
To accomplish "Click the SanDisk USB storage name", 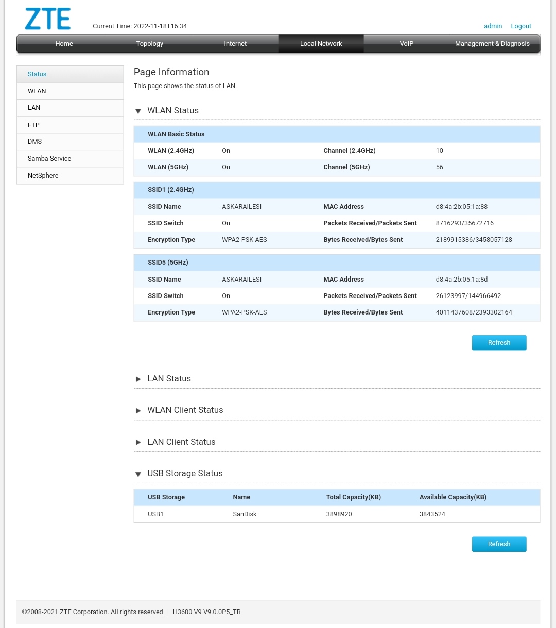I will [245, 514].
